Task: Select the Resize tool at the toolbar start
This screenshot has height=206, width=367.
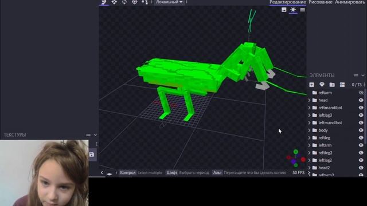Action: [104, 2]
